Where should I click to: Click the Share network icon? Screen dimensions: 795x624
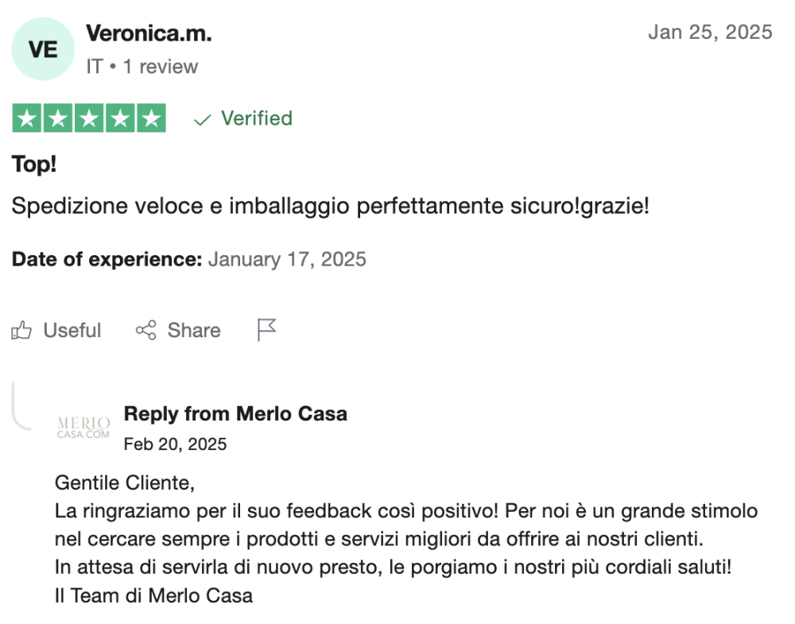146,330
